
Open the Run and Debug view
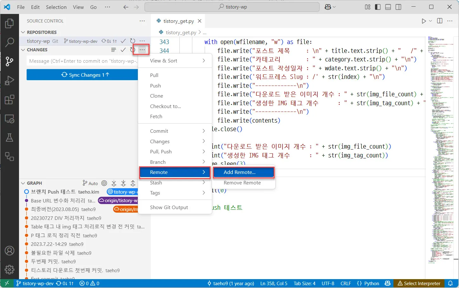[x=10, y=80]
